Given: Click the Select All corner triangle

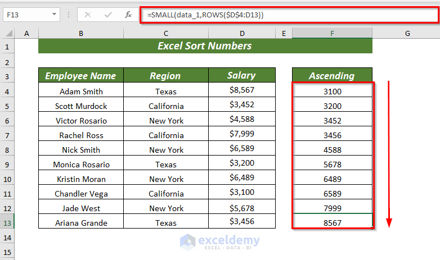Looking at the screenshot, I should coord(9,33).
